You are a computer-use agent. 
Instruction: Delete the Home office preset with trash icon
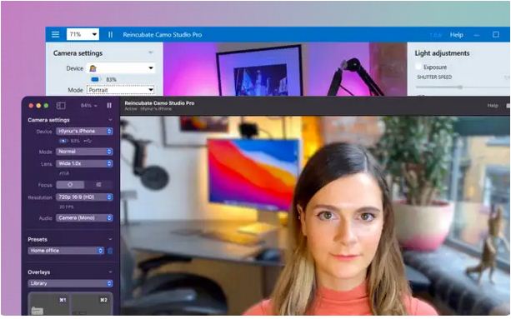(110, 251)
